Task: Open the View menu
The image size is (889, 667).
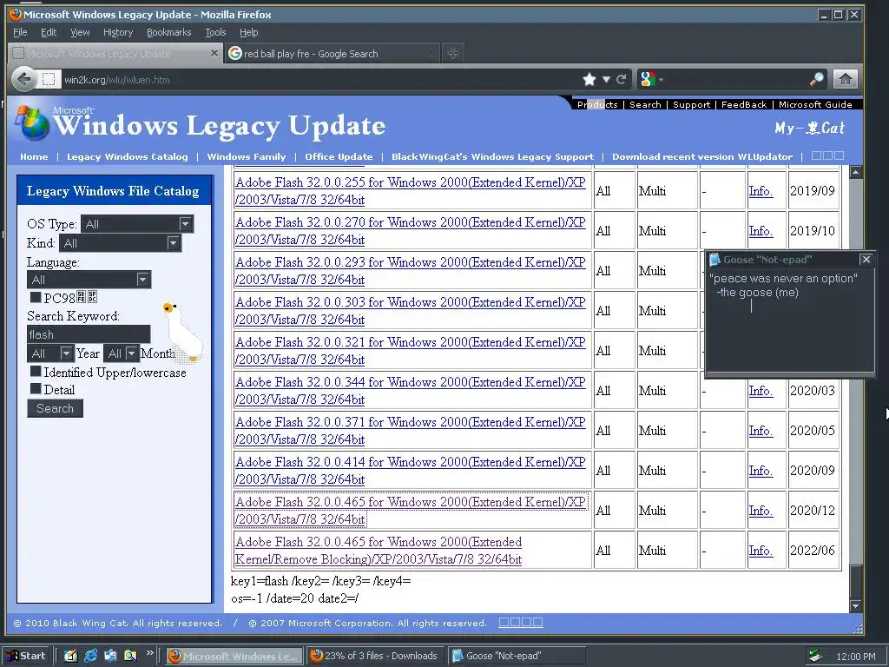Action: (80, 32)
